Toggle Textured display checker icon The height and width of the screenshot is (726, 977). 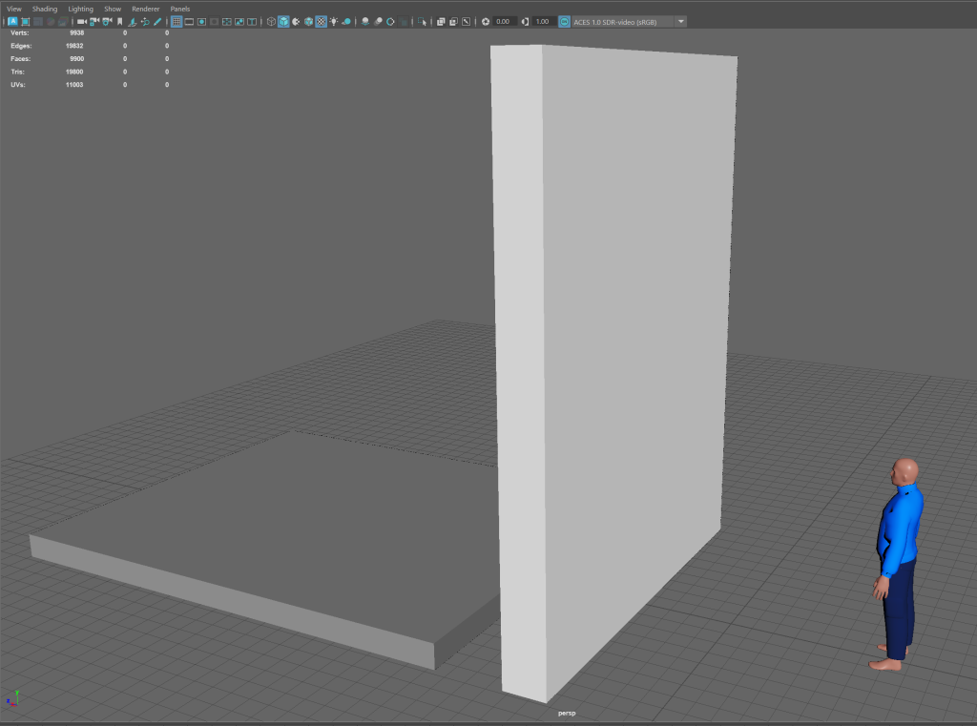click(x=322, y=21)
